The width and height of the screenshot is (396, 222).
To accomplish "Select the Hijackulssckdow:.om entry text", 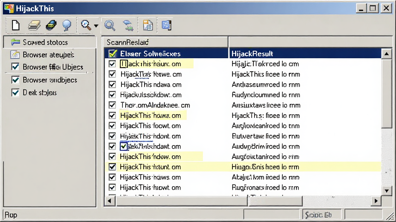I will pos(151,95).
